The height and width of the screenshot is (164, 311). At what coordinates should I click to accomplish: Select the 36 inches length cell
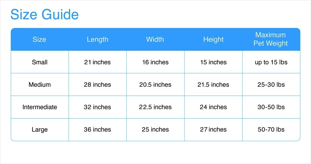(x=97, y=129)
